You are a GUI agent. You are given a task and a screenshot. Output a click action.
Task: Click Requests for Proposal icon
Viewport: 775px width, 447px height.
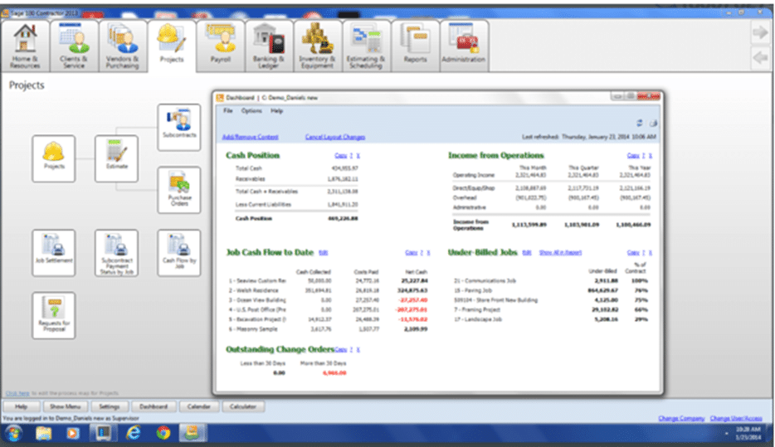click(53, 316)
